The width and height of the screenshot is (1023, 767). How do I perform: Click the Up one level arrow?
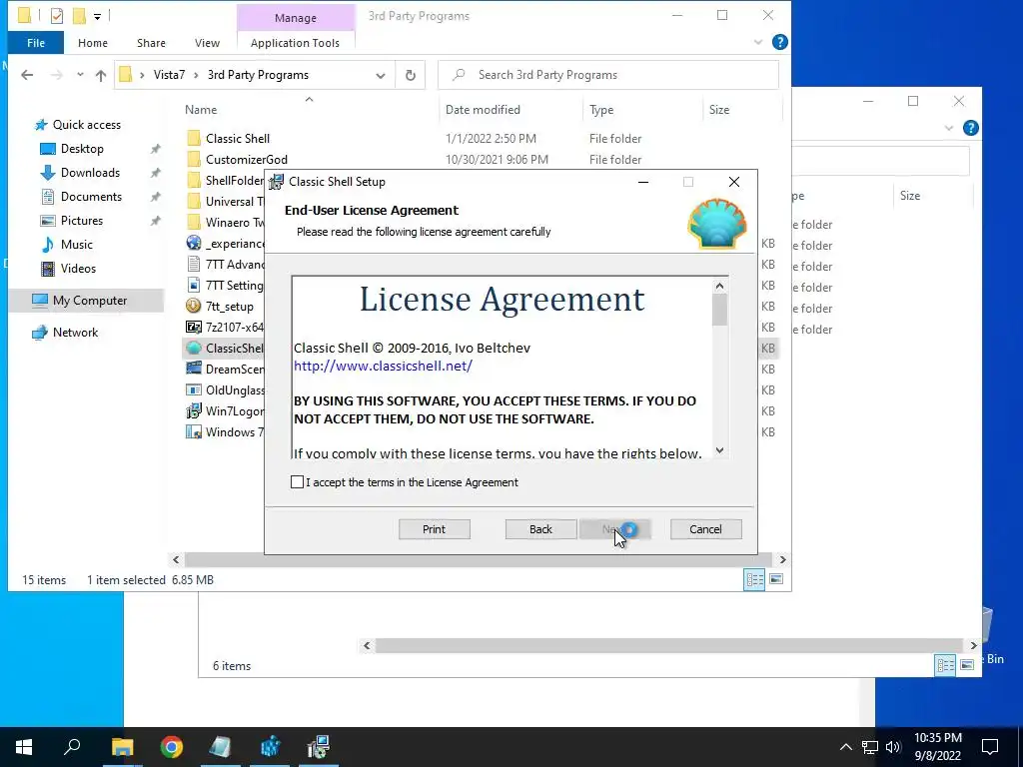click(101, 75)
